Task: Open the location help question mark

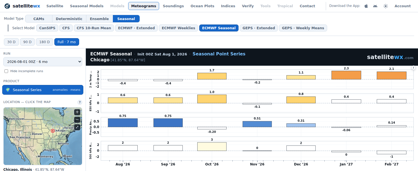Action: [x=80, y=102]
